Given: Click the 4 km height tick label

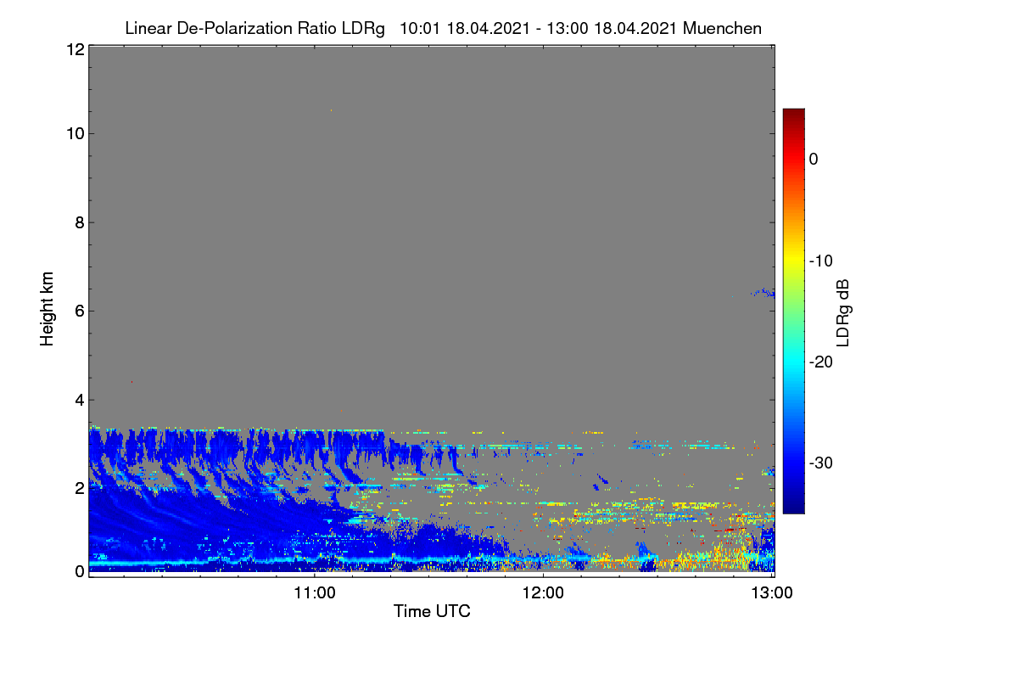Looking at the screenshot, I should point(78,399).
